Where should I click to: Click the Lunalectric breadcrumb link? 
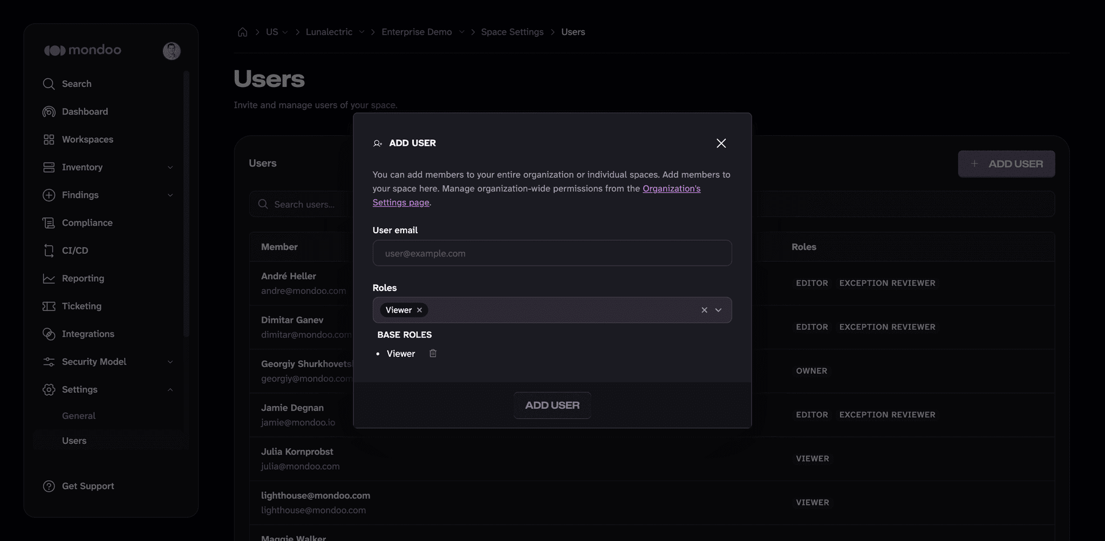329,32
